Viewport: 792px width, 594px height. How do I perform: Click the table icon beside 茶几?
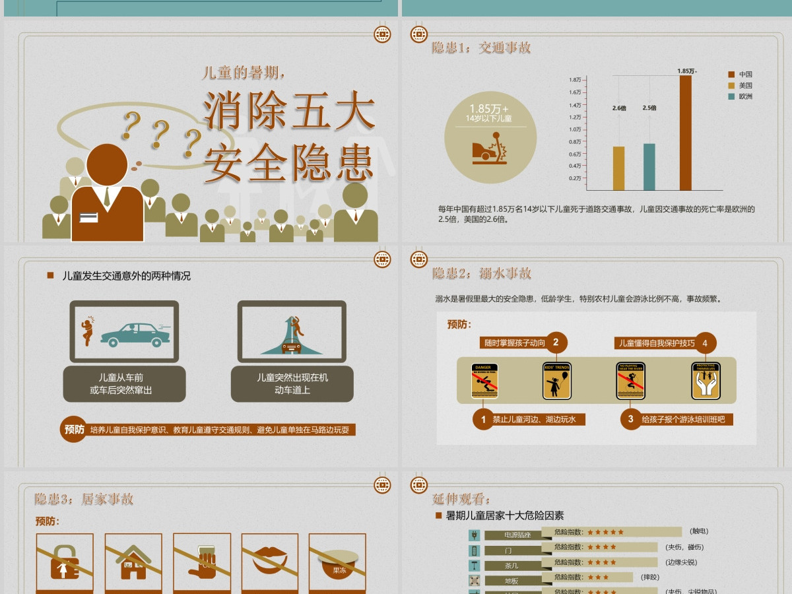pyautogui.click(x=475, y=566)
